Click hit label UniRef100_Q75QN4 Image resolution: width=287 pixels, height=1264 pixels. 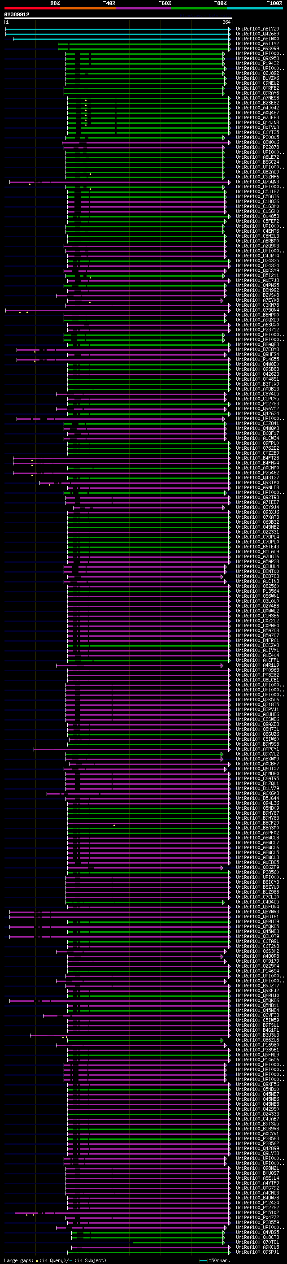[x=257, y=310]
